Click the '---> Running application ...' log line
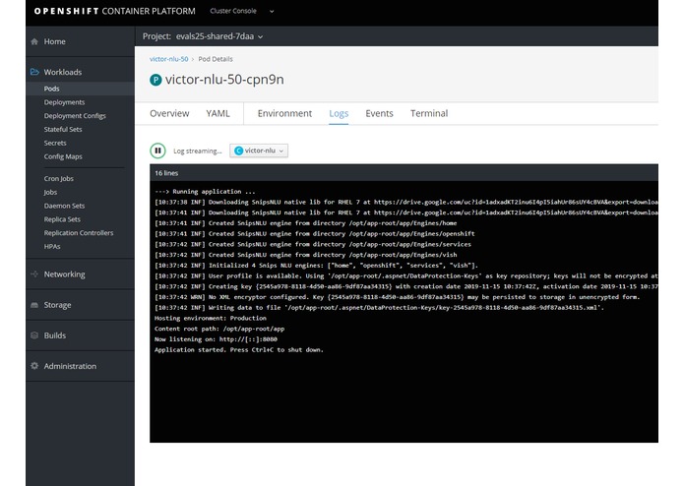This screenshot has height=486, width=684. pyautogui.click(x=205, y=191)
